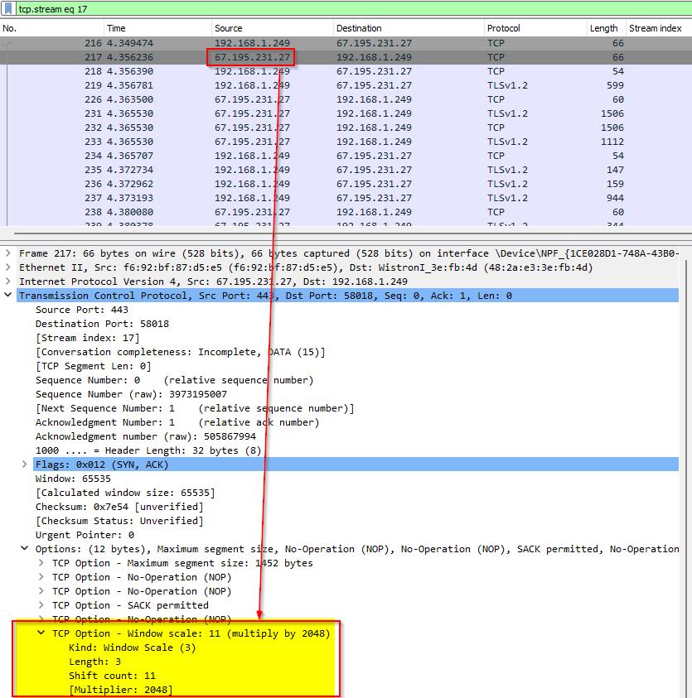Select packet 216 in the packet list
Viewport: 692px width, 698px height.
tap(249, 42)
